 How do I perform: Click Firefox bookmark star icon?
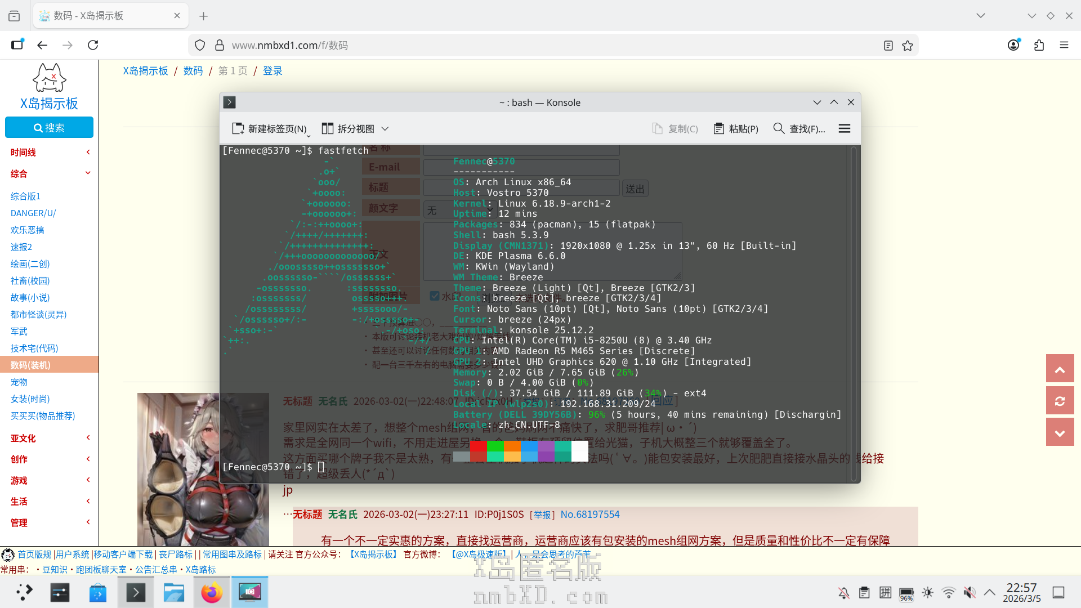coord(908,46)
